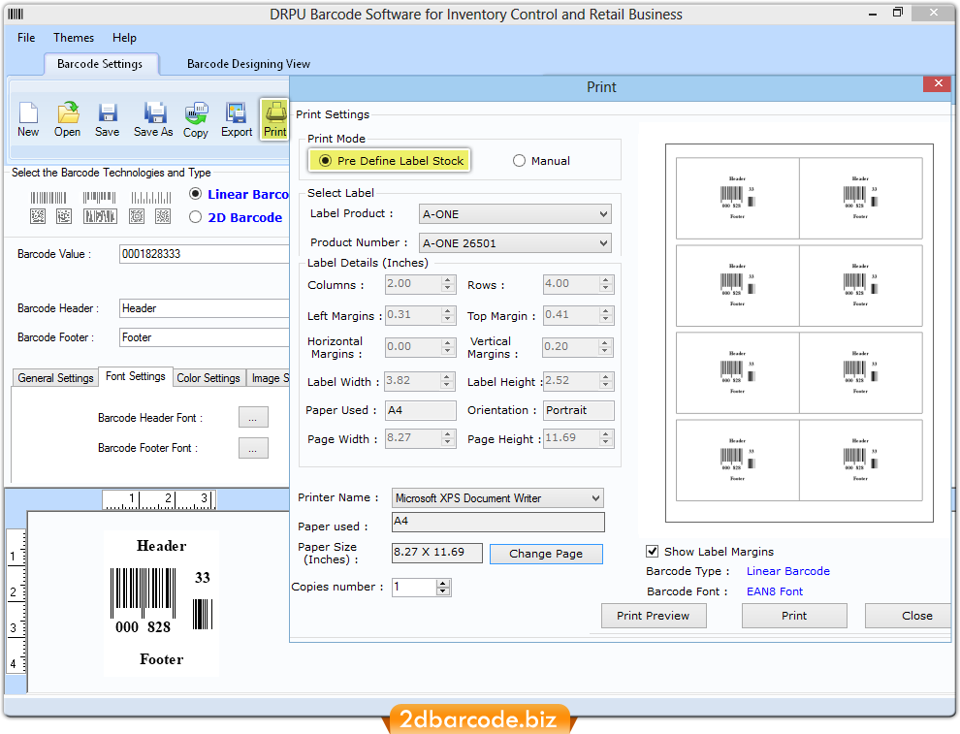Click the Barcode Value input field
The height and width of the screenshot is (734, 960).
click(x=204, y=254)
